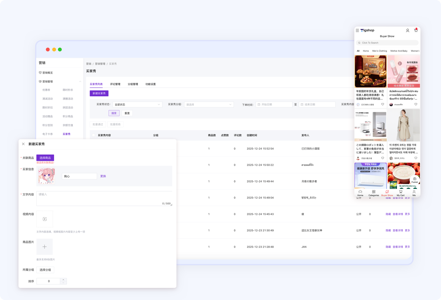Tap the camera Publish icon
The image size is (441, 300).
pos(415,179)
